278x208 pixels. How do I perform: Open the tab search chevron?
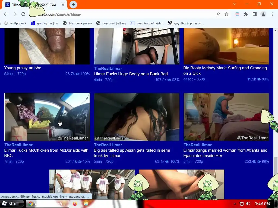(x=234, y=4)
